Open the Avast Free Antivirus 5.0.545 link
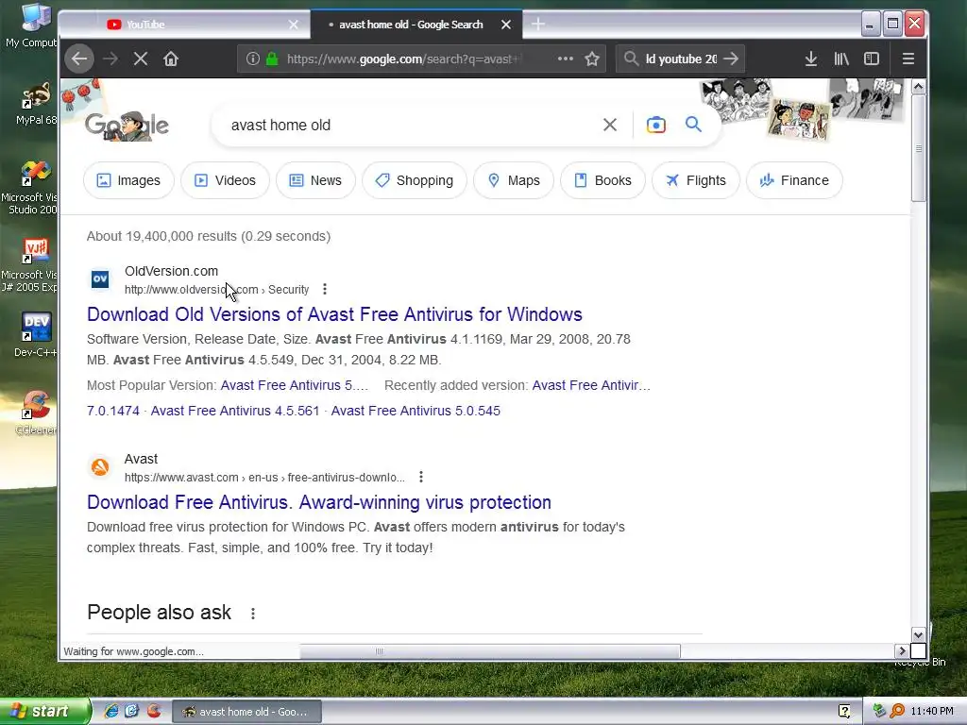The height and width of the screenshot is (725, 967). point(416,411)
